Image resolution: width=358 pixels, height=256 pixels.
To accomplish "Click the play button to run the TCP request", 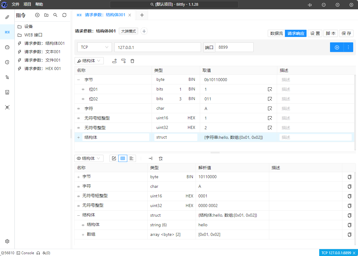I will click(x=337, y=47).
